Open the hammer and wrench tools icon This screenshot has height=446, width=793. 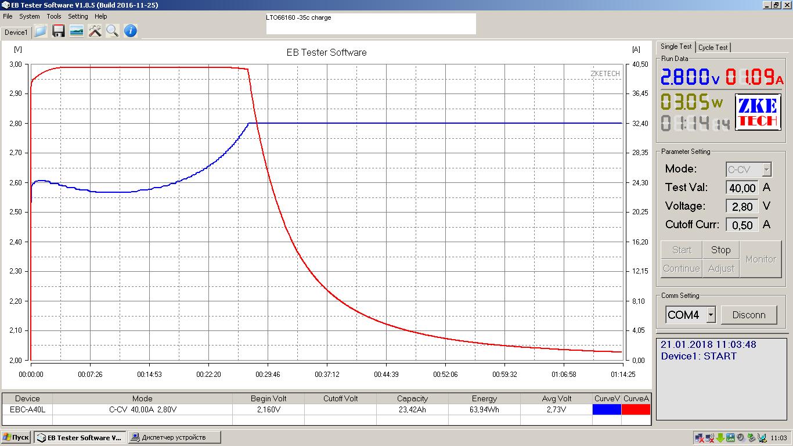tap(95, 31)
